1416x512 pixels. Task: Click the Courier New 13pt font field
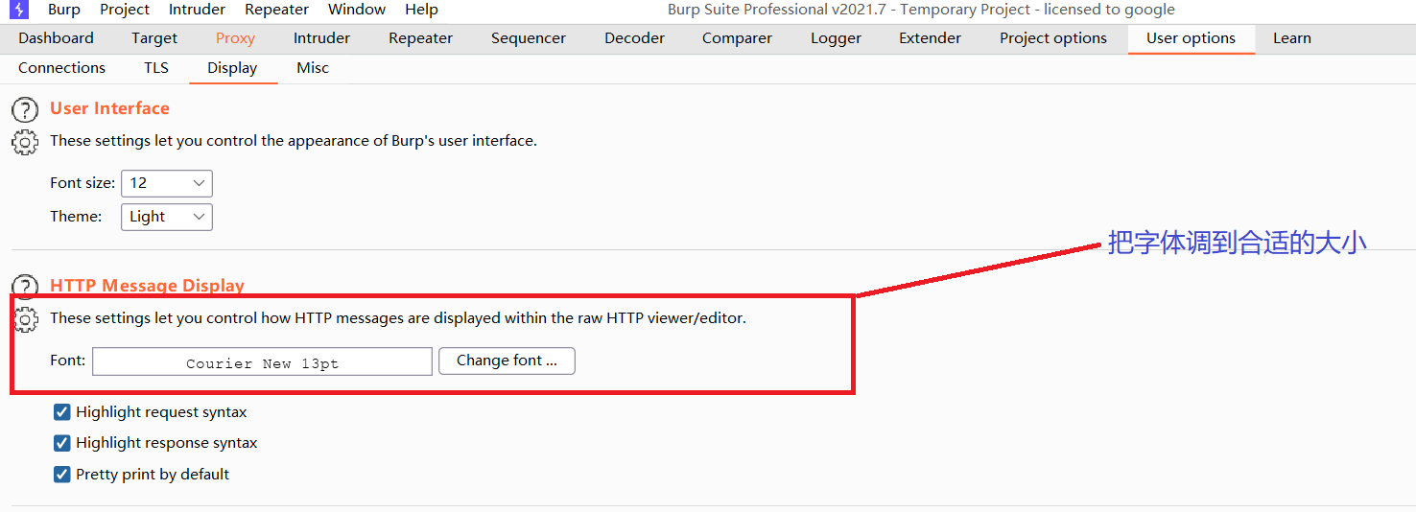(x=262, y=361)
